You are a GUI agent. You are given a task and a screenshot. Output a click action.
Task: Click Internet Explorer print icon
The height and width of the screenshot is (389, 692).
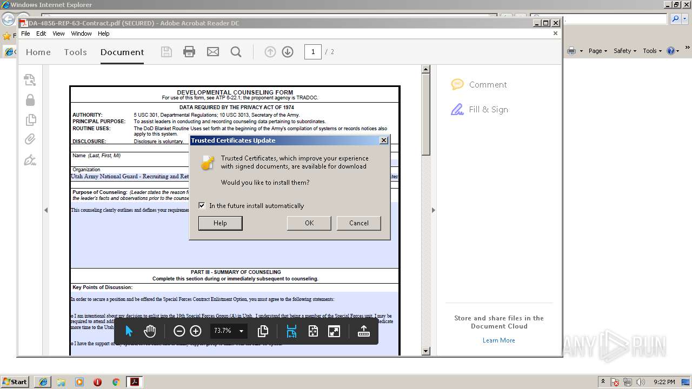(571, 51)
